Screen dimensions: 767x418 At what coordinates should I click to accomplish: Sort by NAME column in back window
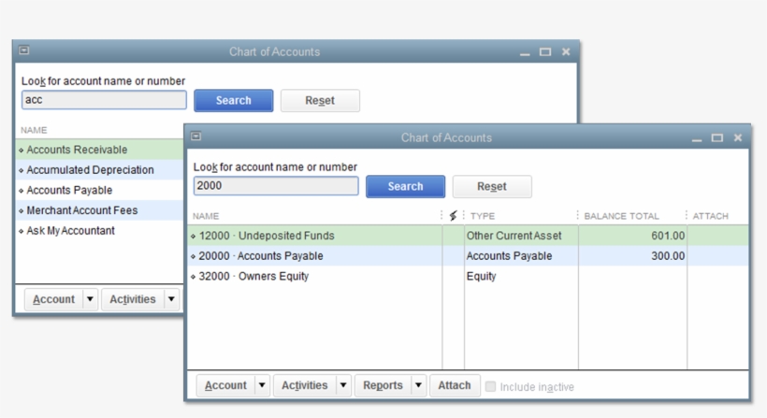[34, 130]
